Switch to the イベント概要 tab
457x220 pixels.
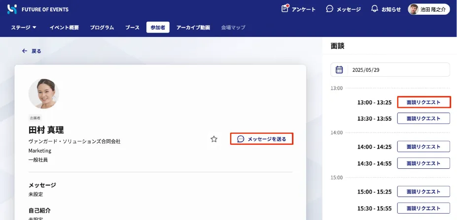coord(64,28)
